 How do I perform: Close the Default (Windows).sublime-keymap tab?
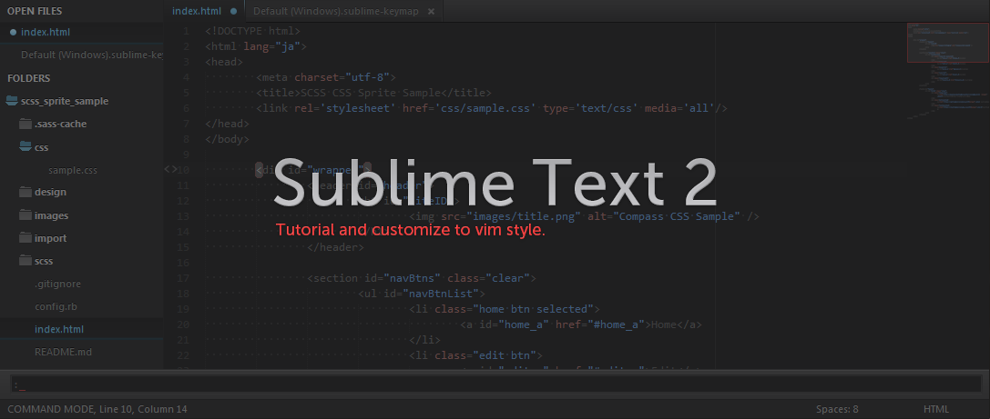431,11
